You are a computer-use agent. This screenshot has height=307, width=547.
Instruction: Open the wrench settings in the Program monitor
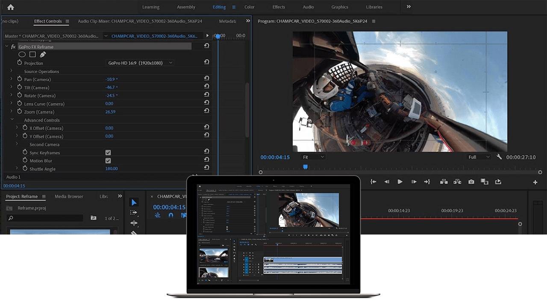[499, 157]
